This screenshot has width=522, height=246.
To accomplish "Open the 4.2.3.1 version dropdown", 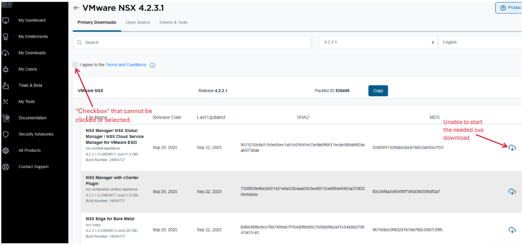I will tap(378, 42).
